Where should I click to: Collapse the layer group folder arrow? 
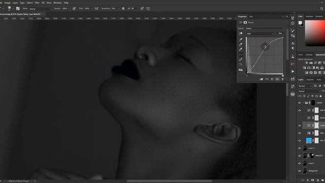[x=304, y=103]
